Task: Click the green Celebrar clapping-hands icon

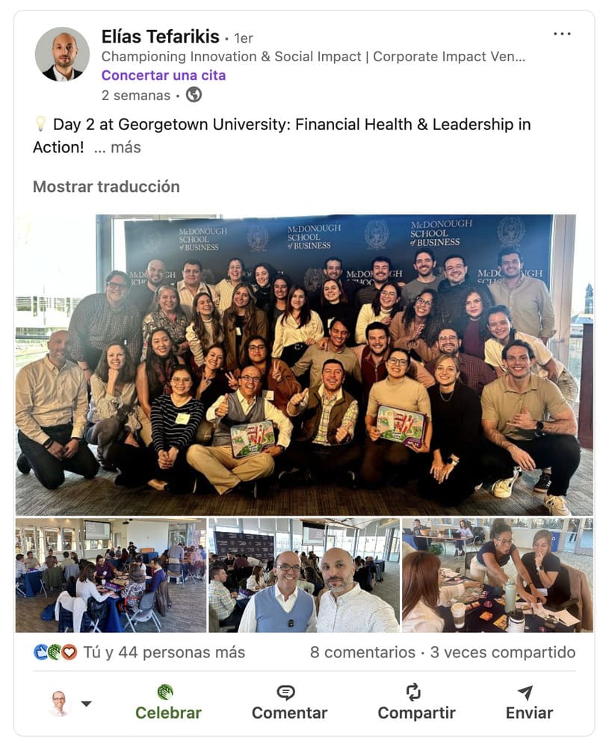Action: click(165, 692)
